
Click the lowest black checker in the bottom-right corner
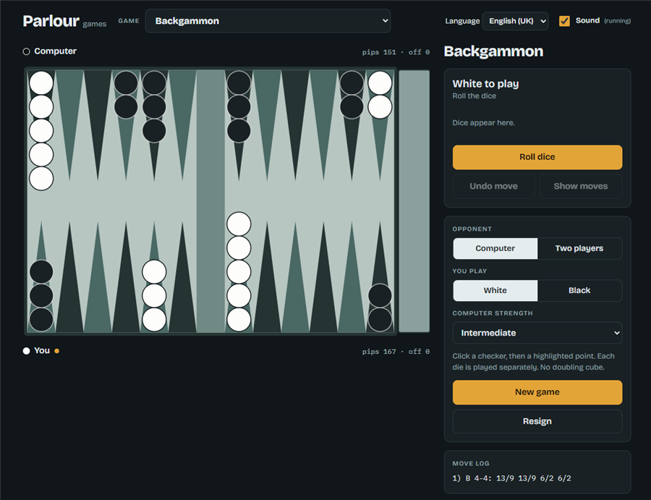coord(380,320)
